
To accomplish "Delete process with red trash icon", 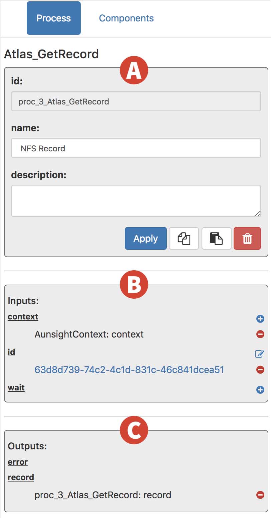I will pos(247,238).
